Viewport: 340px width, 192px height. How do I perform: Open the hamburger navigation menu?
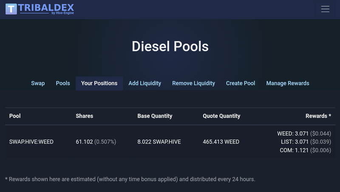[x=325, y=9]
